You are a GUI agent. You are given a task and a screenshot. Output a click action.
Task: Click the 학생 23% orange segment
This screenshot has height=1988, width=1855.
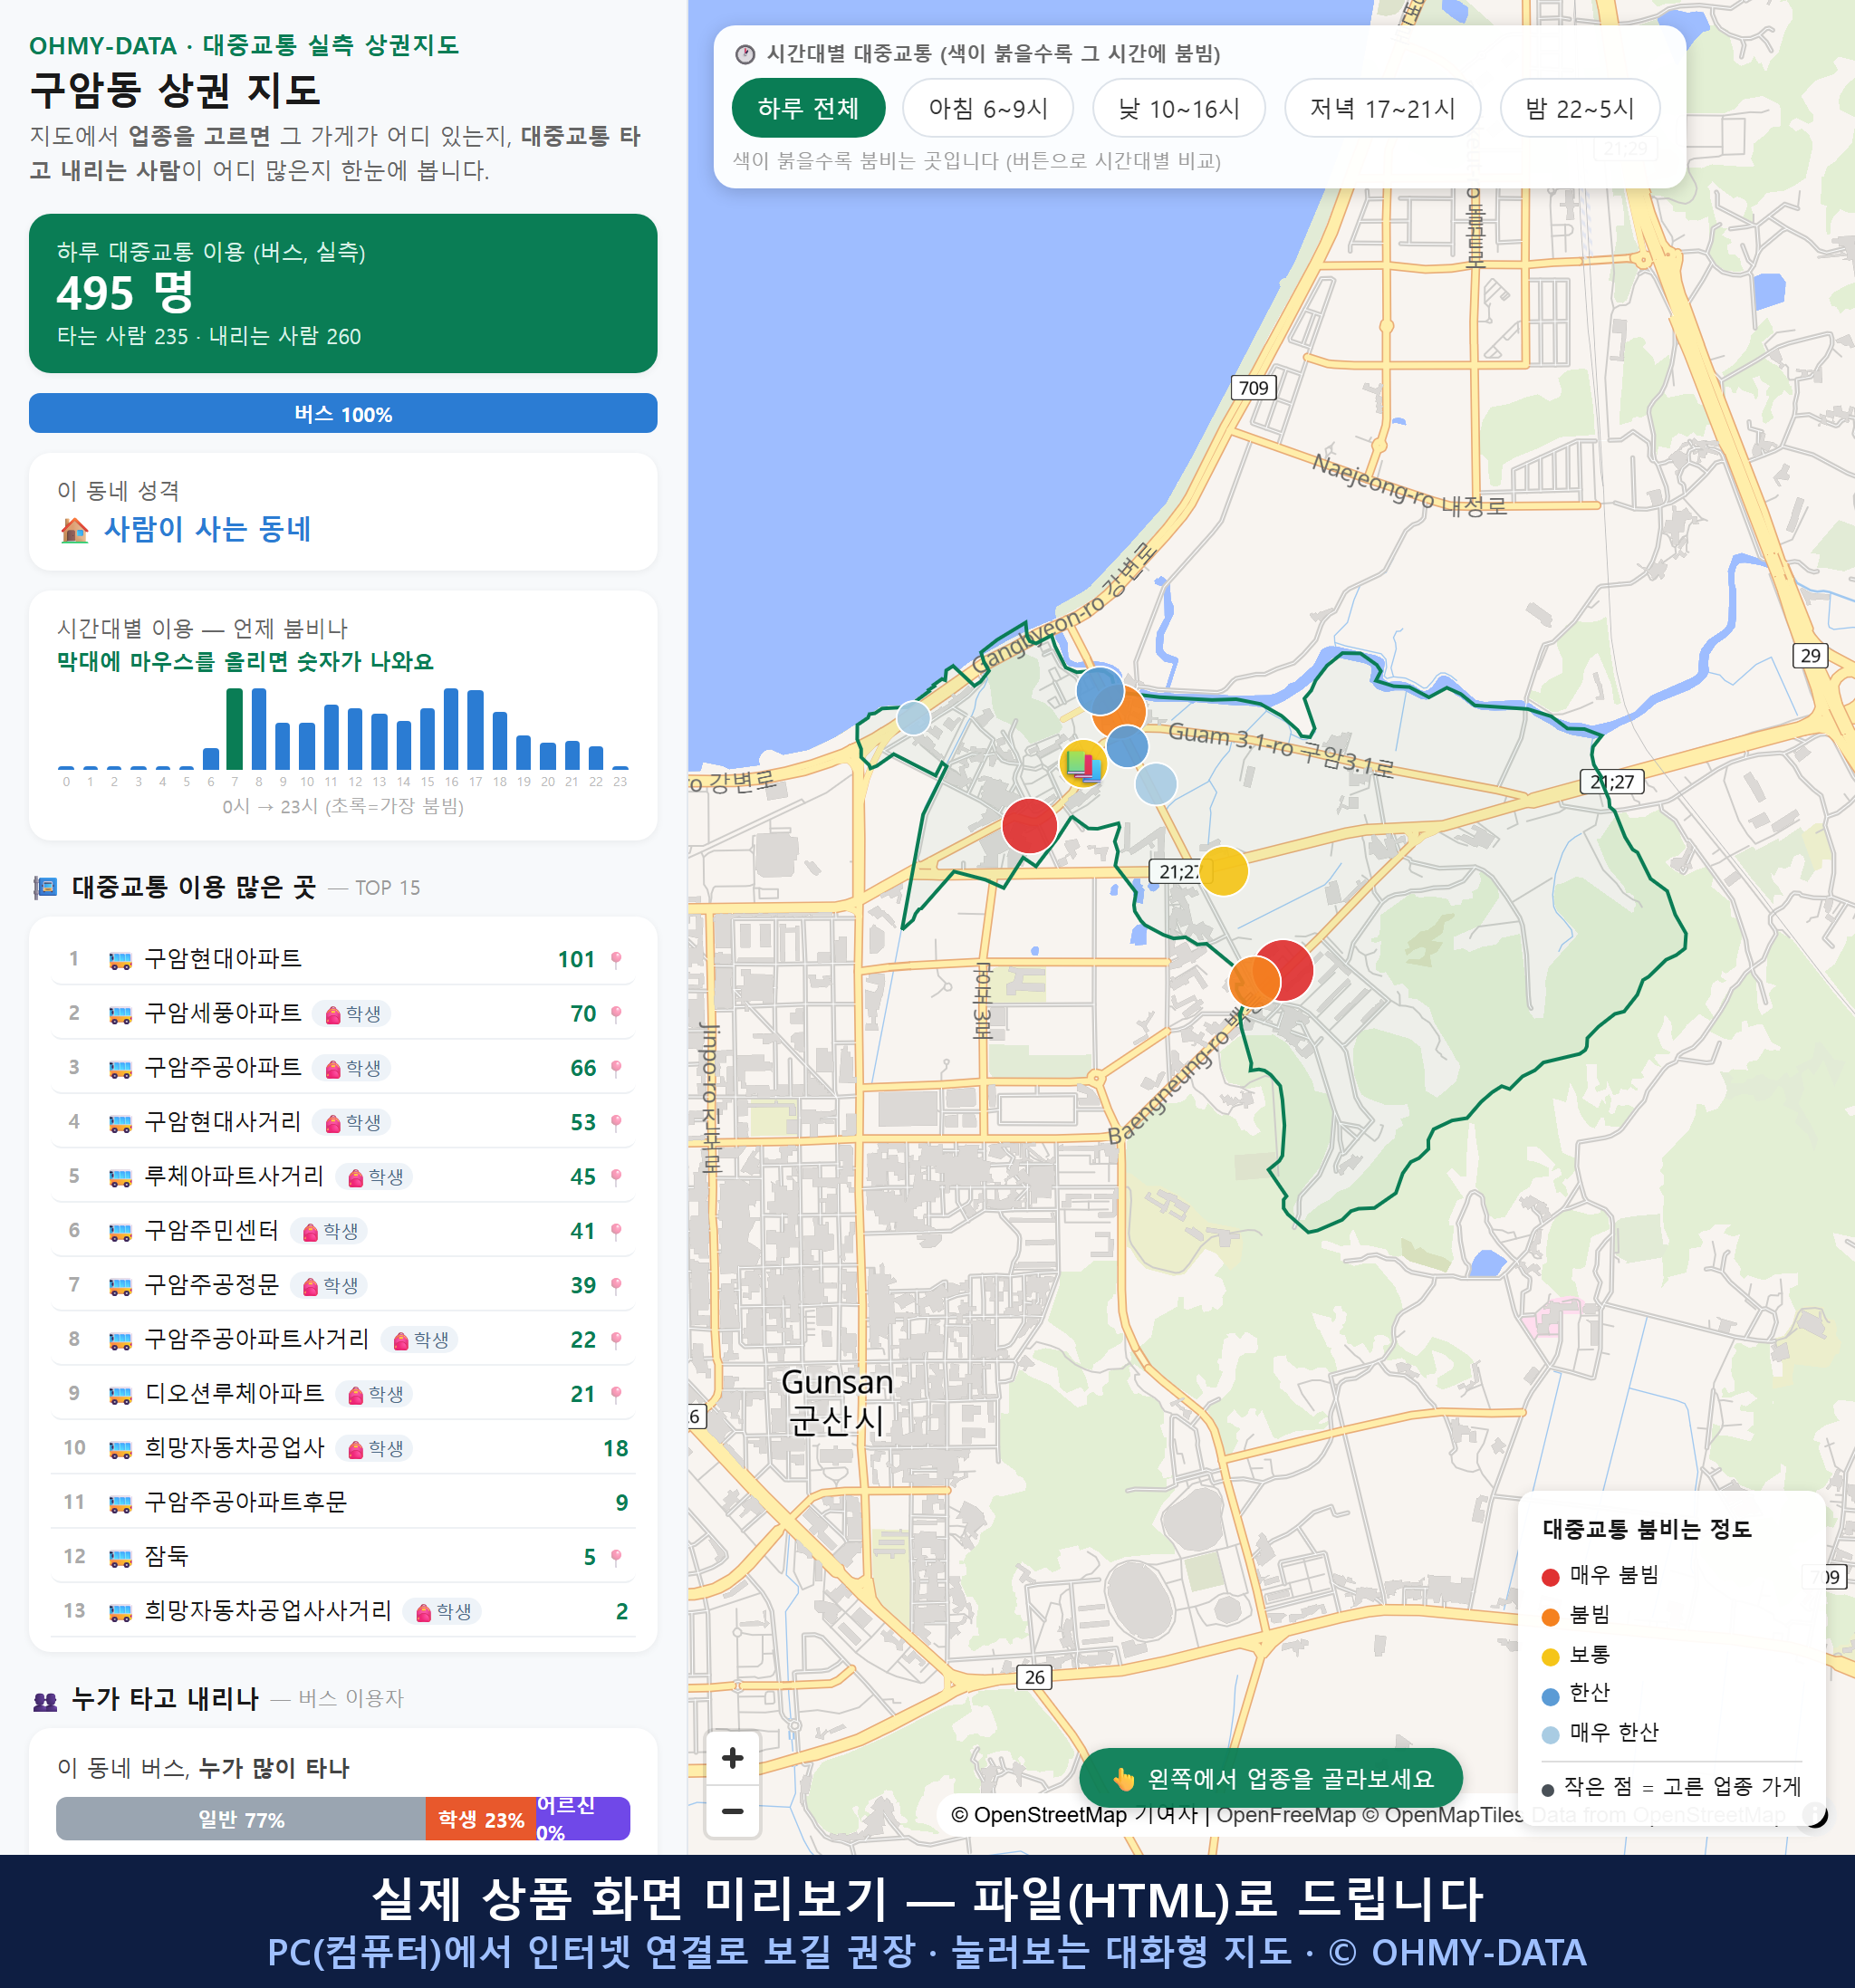[x=481, y=1819]
